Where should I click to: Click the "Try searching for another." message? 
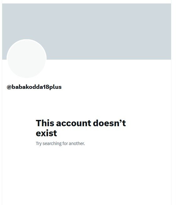click(60, 143)
